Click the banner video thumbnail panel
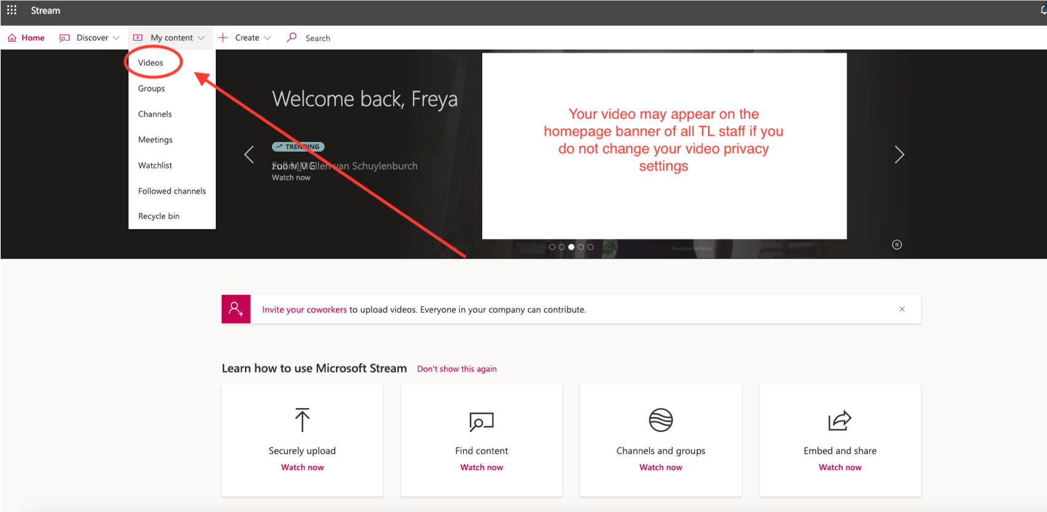 664,146
